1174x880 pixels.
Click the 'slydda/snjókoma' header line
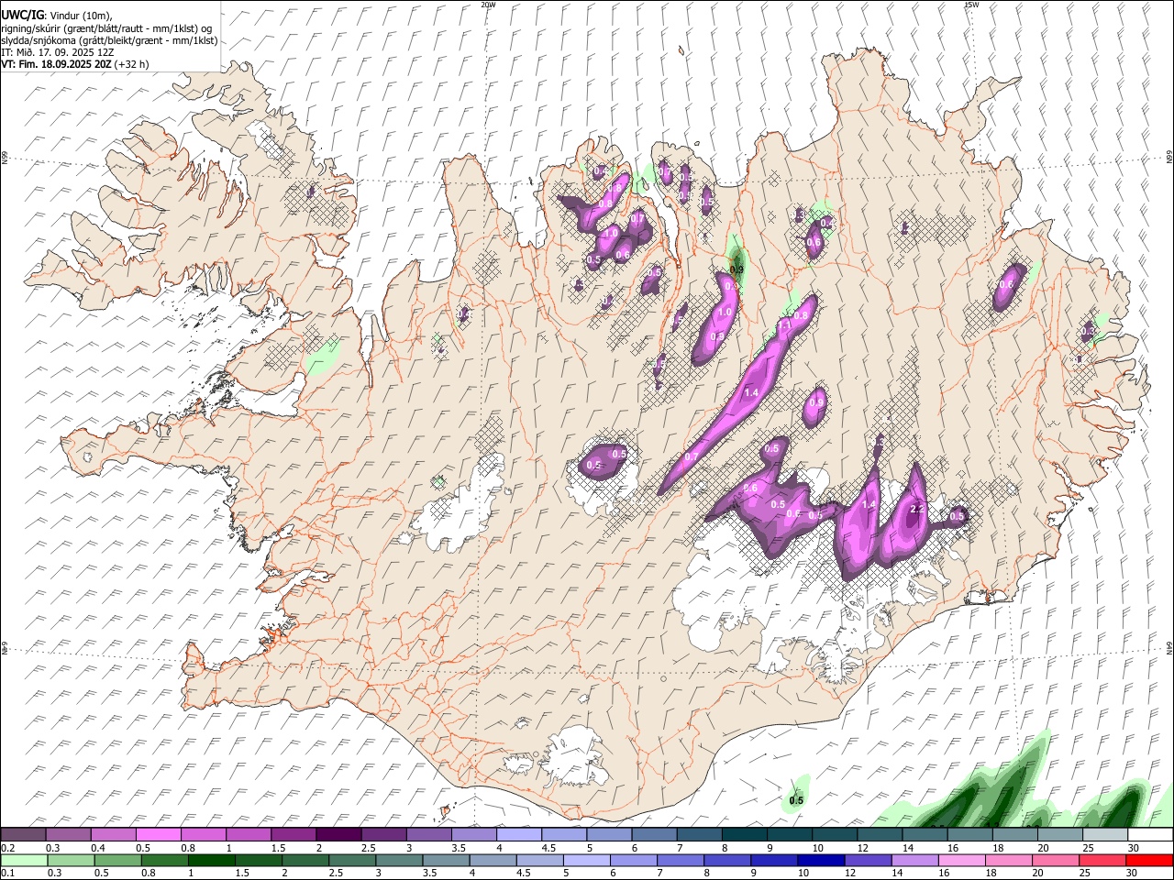(x=109, y=39)
